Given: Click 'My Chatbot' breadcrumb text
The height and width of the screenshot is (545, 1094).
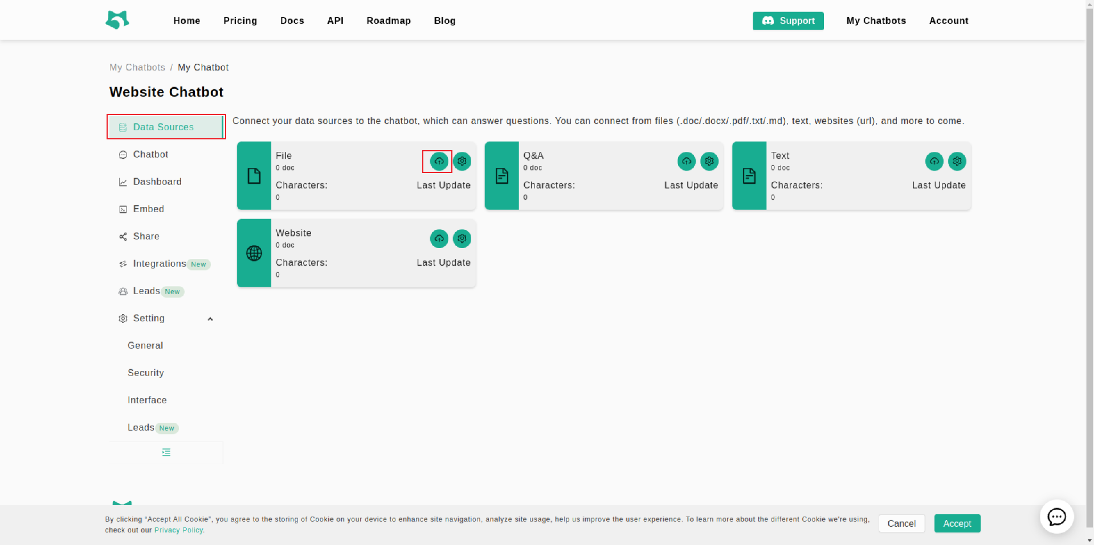Looking at the screenshot, I should pyautogui.click(x=203, y=67).
